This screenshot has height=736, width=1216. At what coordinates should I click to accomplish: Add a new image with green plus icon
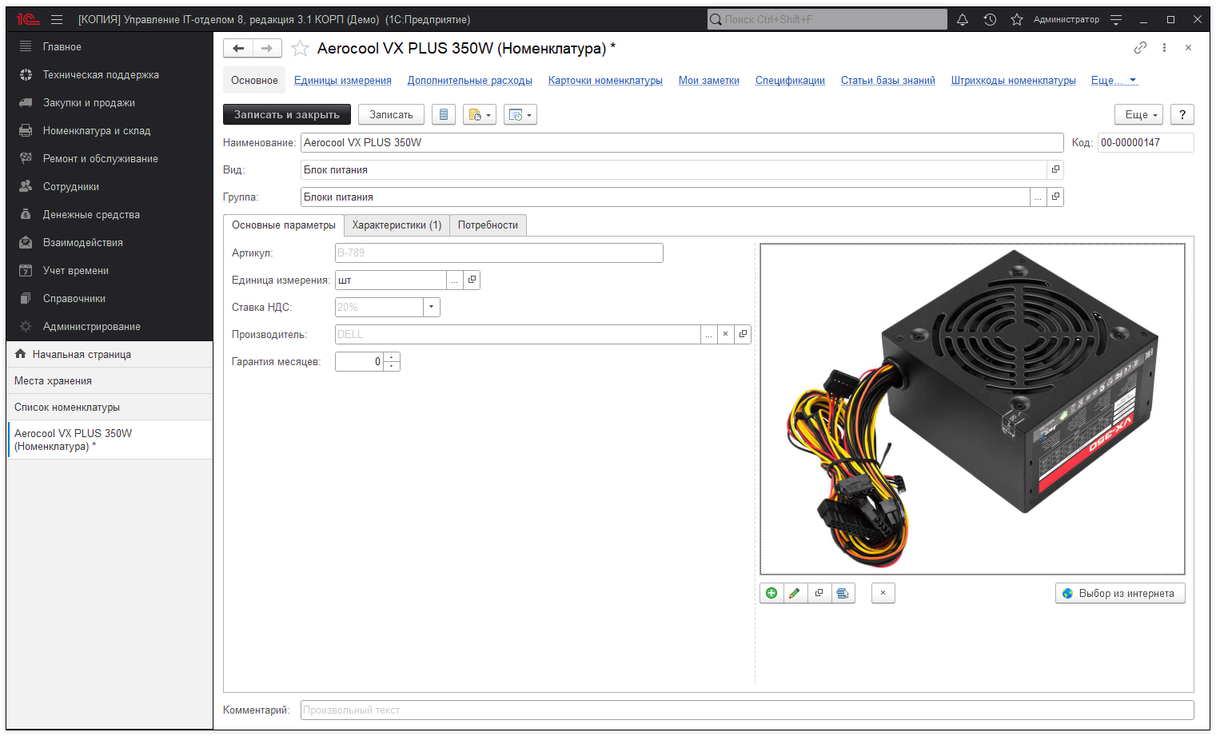(x=771, y=593)
